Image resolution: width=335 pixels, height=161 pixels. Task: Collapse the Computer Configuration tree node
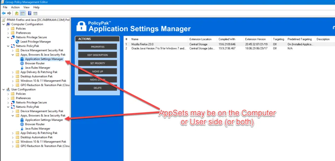tap(4, 24)
